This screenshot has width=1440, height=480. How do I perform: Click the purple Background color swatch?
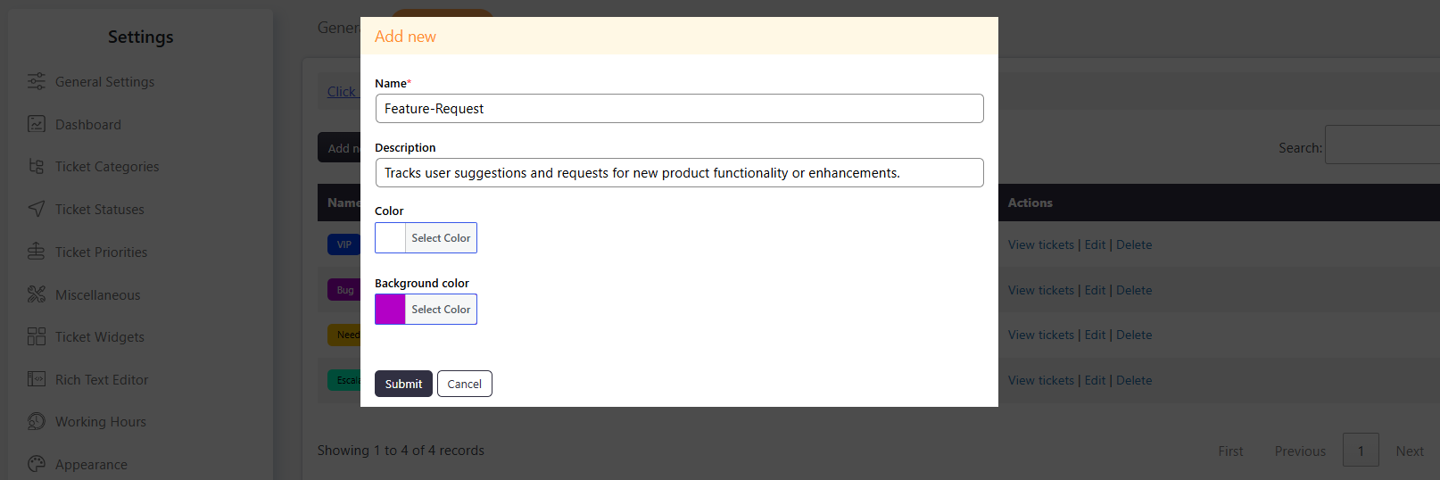390,310
